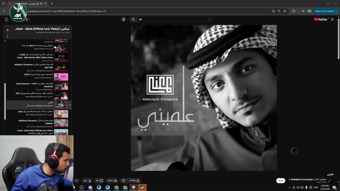Image resolution: width=340 pixels, height=191 pixels.
Task: Click the channel avatar beside Abdulaziz ELmuanna
Action: point(330,180)
